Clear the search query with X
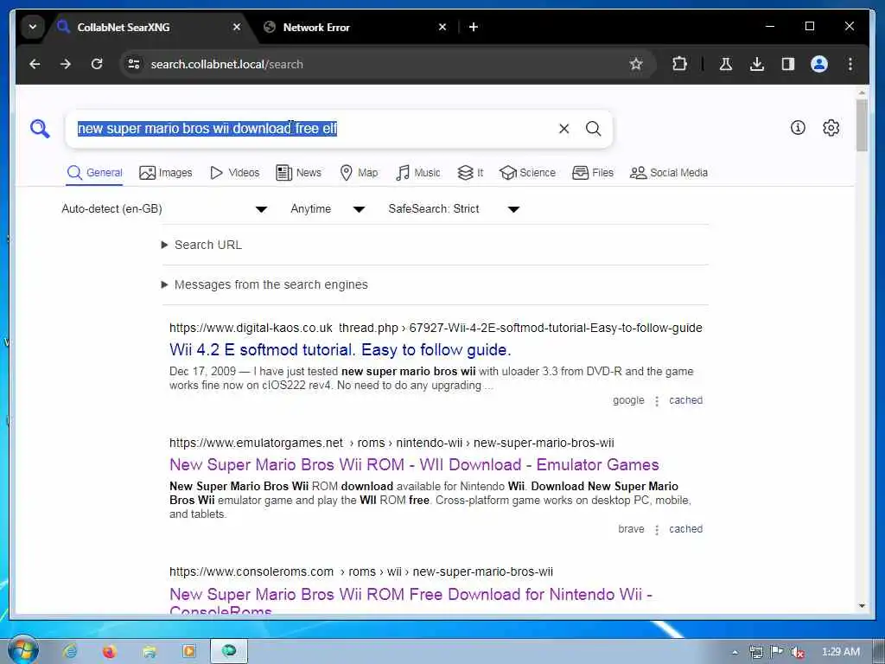Image resolution: width=885 pixels, height=664 pixels. coord(563,129)
